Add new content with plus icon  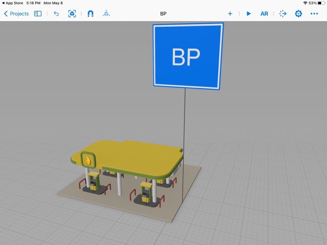(x=230, y=14)
